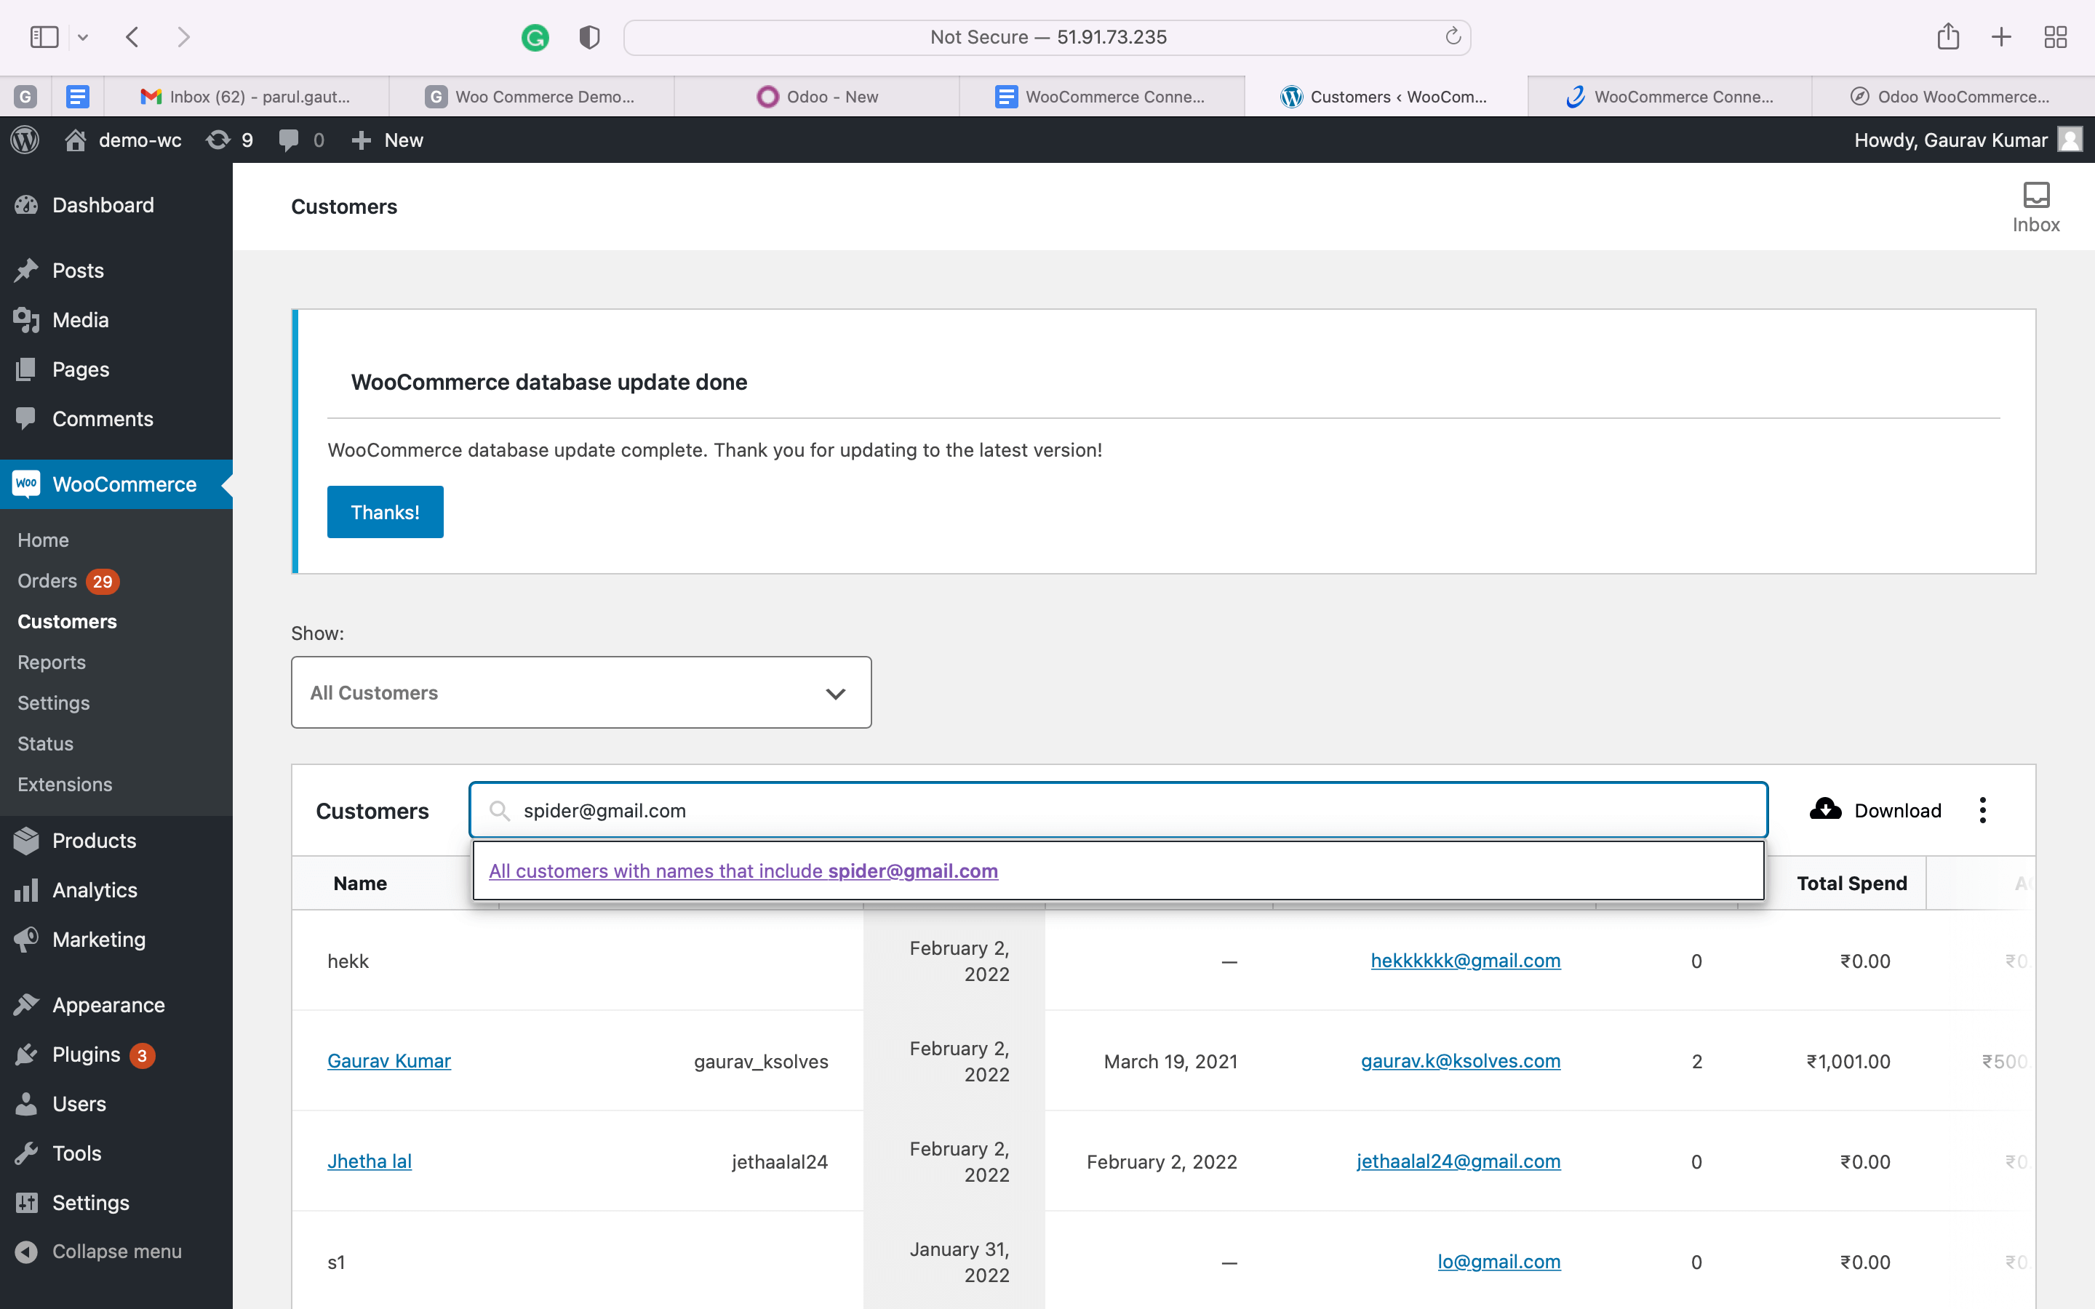The image size is (2095, 1309).
Task: Open Products in the sidebar menu
Action: pos(94,841)
